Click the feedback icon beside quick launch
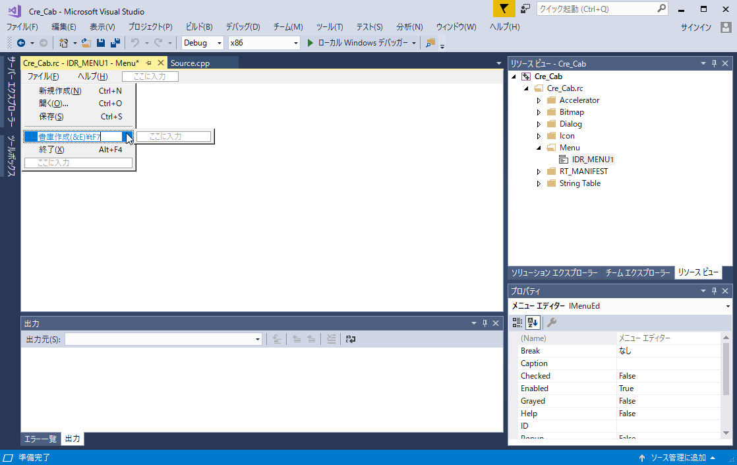 tap(525, 9)
